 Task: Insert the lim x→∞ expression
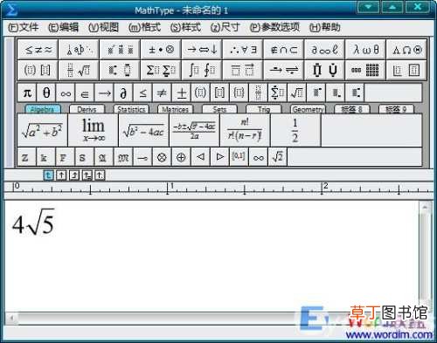[94, 130]
